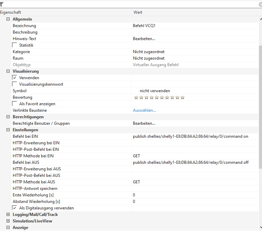The image size is (262, 231).
Task: Uncheck the Verwenden checkbox
Action: pyautogui.click(x=14, y=78)
